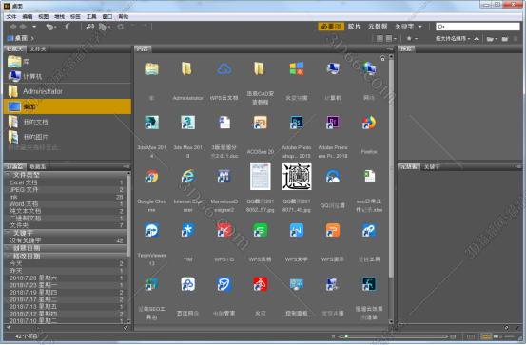
Task: Open the recent folders dropdown
Action: point(492,39)
